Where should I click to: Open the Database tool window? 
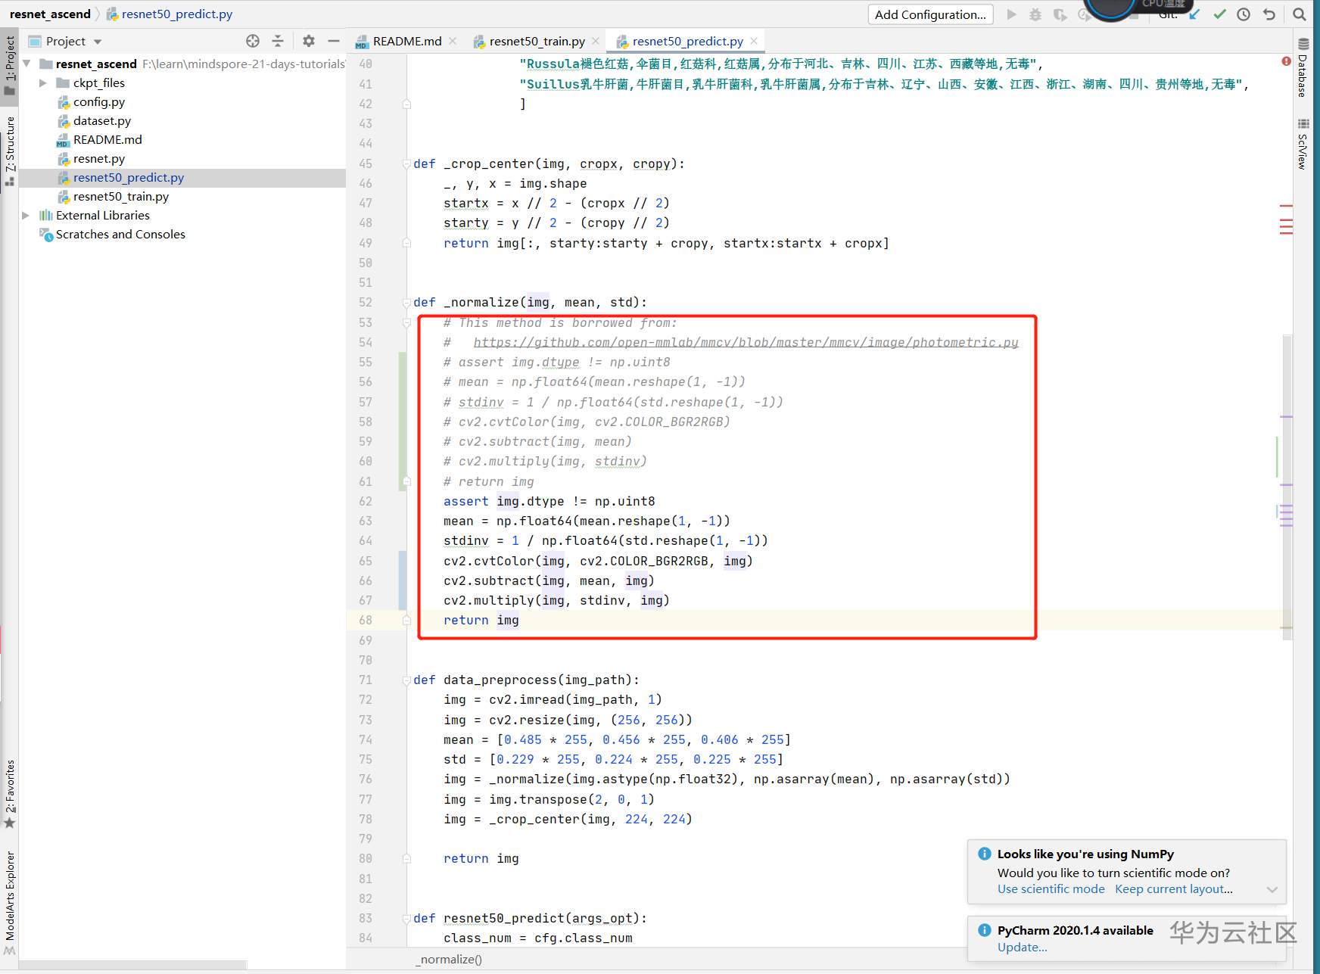click(1303, 67)
